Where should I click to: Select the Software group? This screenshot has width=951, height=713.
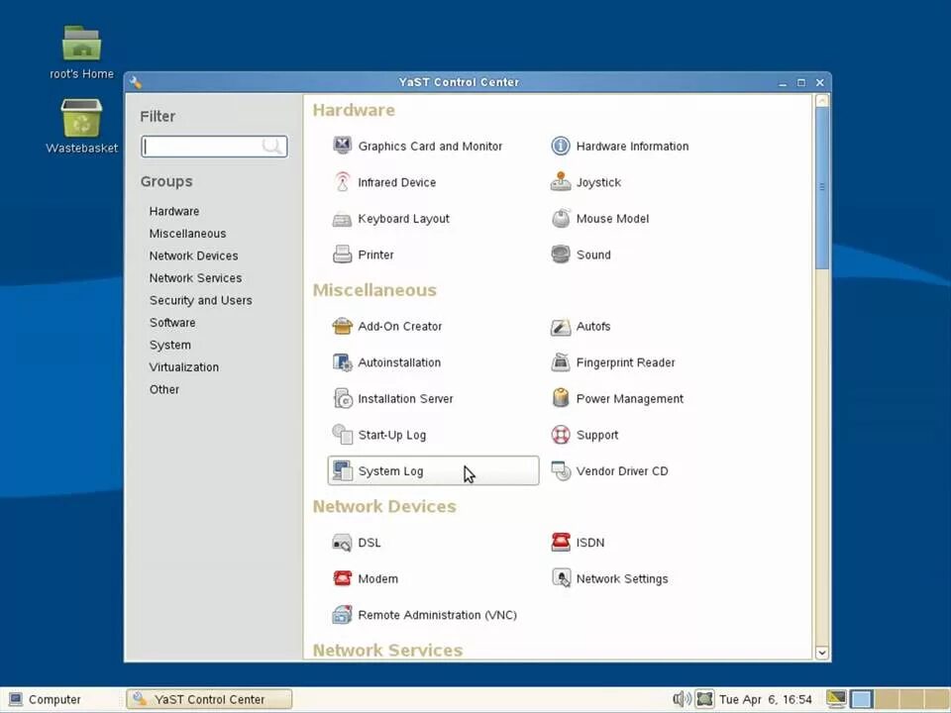(172, 323)
